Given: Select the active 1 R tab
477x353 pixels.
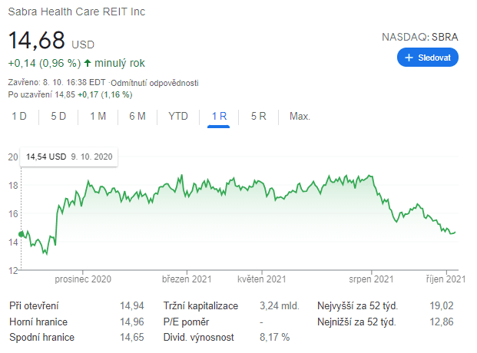Looking at the screenshot, I should click(219, 117).
